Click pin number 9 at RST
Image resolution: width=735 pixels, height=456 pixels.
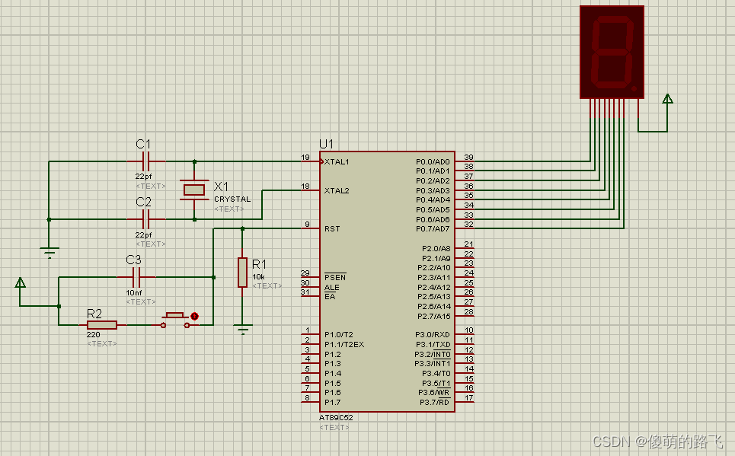[x=307, y=225]
